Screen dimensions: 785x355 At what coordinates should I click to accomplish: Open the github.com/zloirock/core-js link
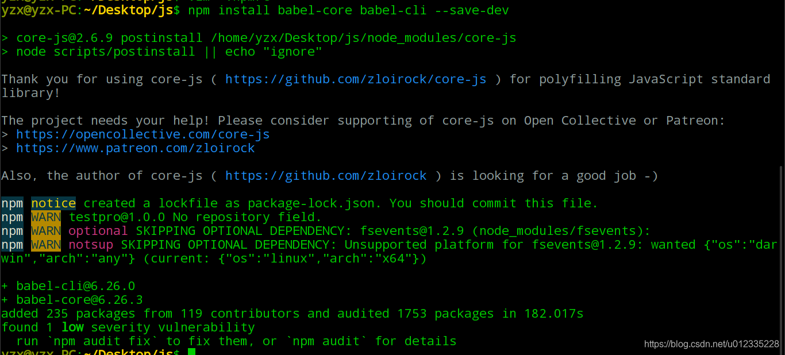click(x=356, y=79)
